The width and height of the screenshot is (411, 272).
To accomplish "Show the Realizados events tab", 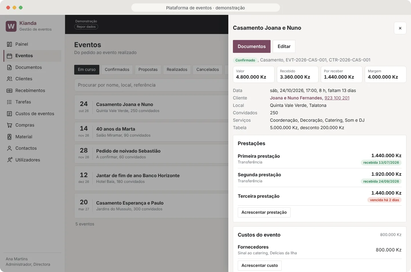I will (177, 70).
